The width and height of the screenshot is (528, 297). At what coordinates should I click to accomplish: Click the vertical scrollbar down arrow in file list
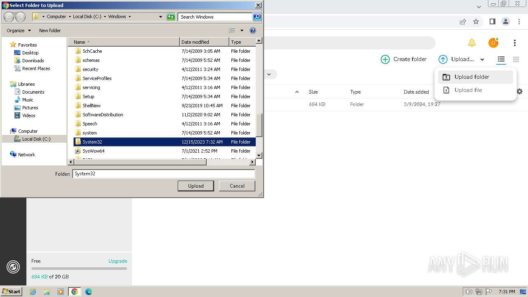[259, 156]
